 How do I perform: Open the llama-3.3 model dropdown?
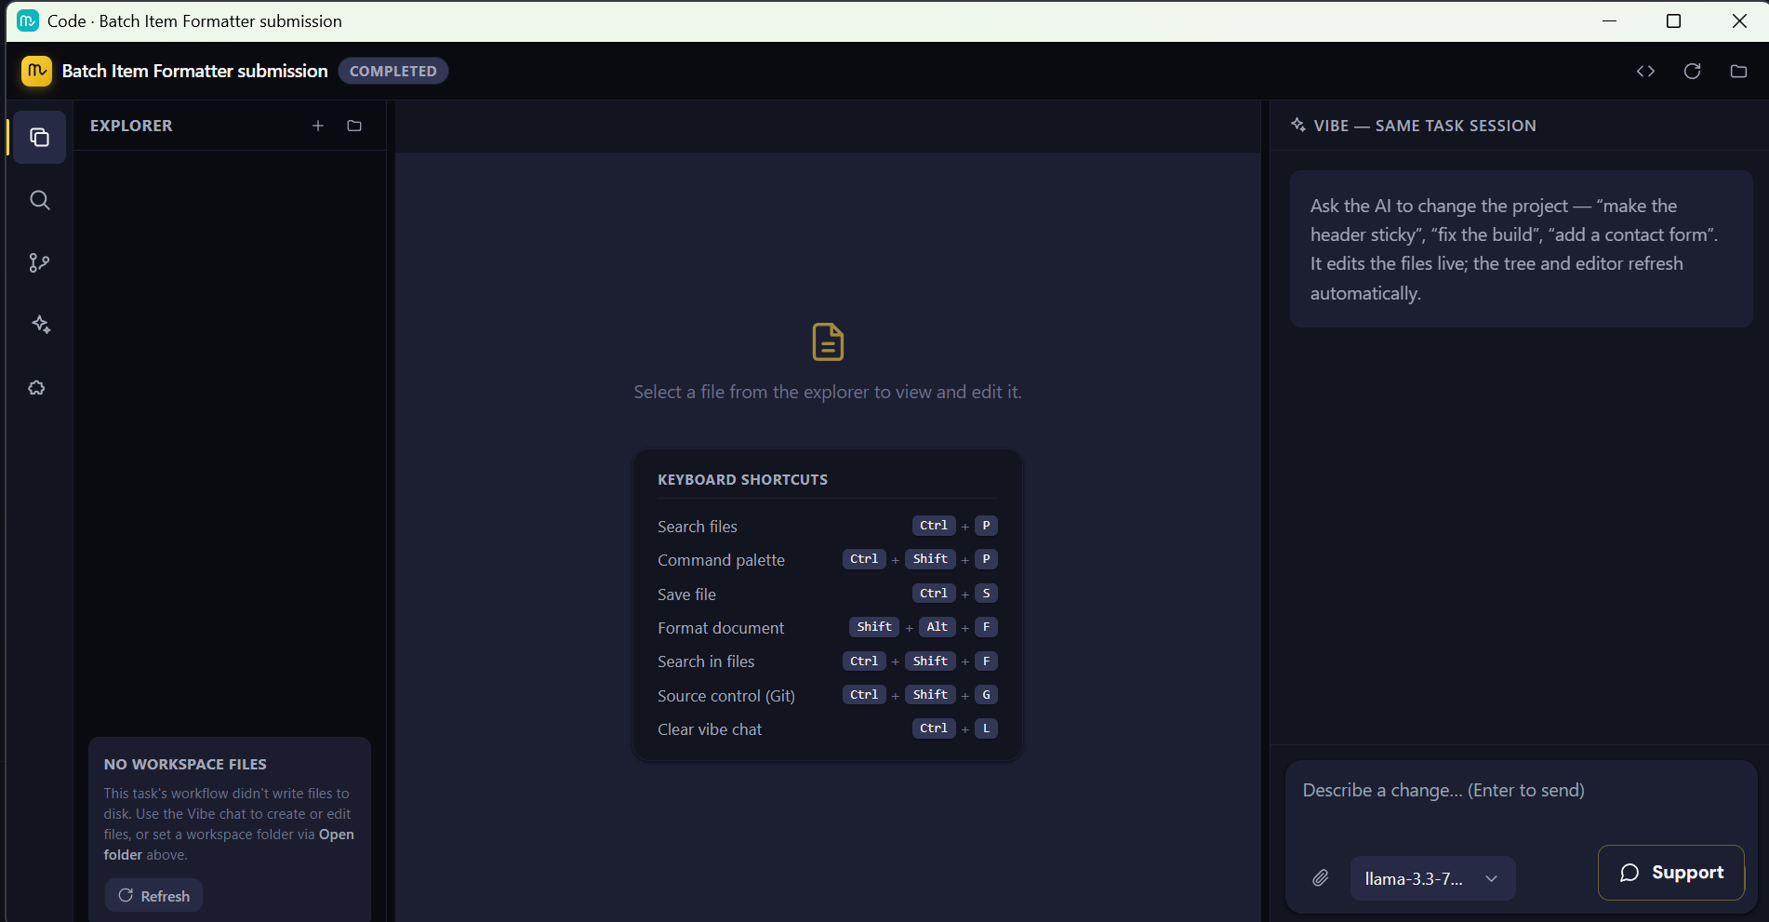point(1432,878)
